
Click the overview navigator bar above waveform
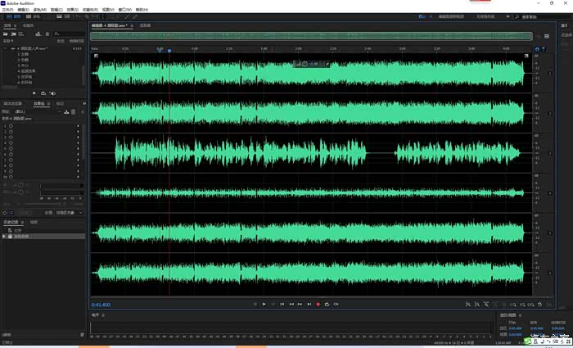[x=311, y=36]
